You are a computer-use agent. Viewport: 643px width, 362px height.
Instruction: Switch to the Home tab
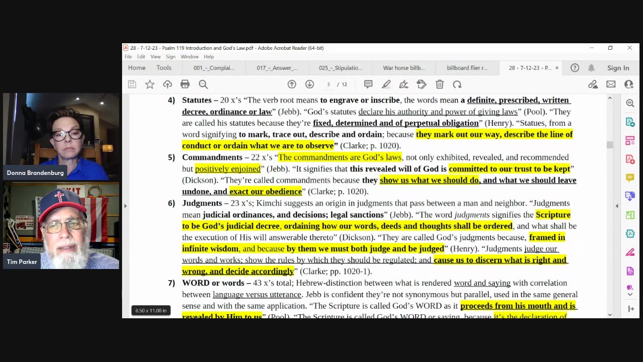[x=137, y=68]
